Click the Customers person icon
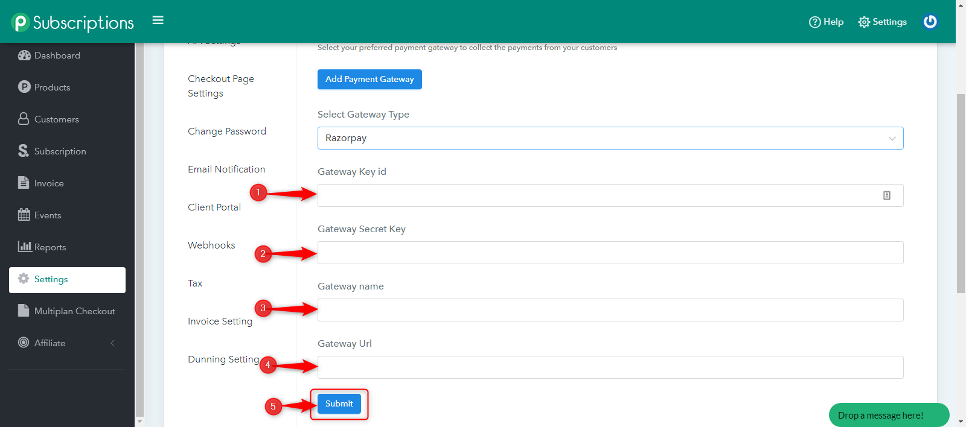The height and width of the screenshot is (427, 966). (24, 119)
